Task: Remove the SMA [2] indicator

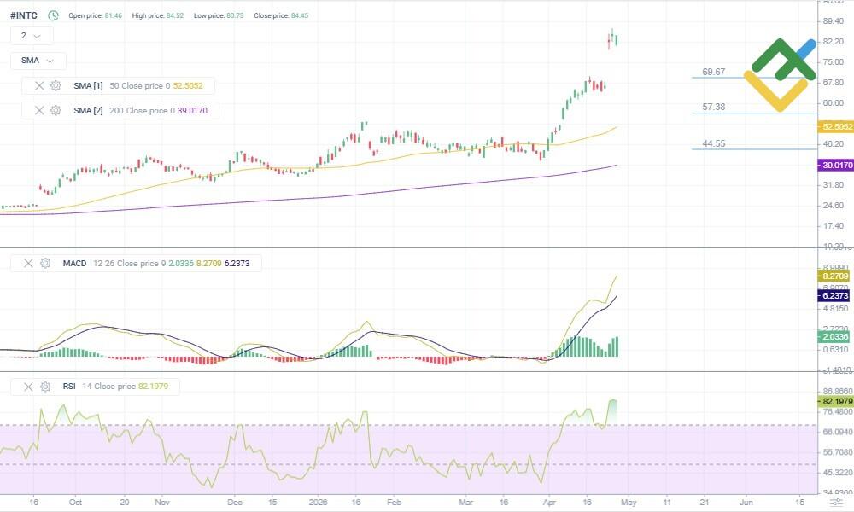Action: (39, 110)
